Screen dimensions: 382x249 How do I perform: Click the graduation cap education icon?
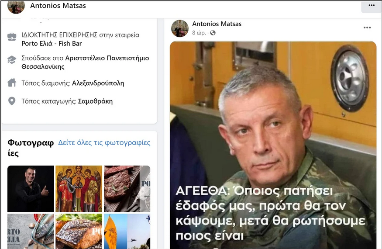point(12,60)
